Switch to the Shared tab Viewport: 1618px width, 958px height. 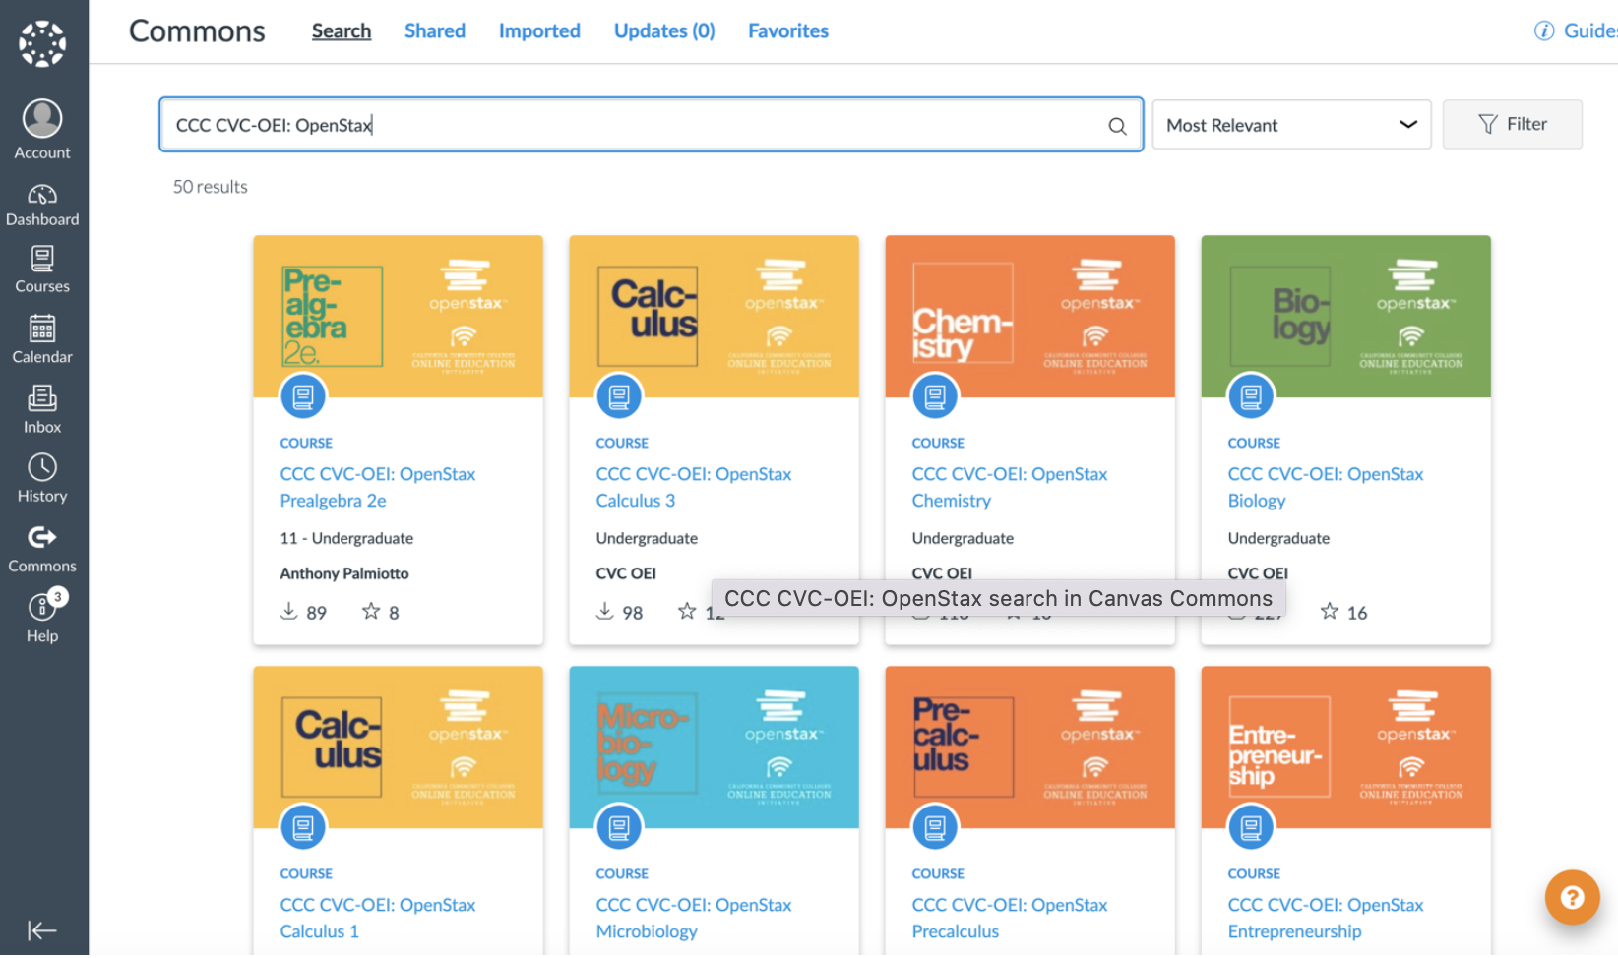point(434,30)
